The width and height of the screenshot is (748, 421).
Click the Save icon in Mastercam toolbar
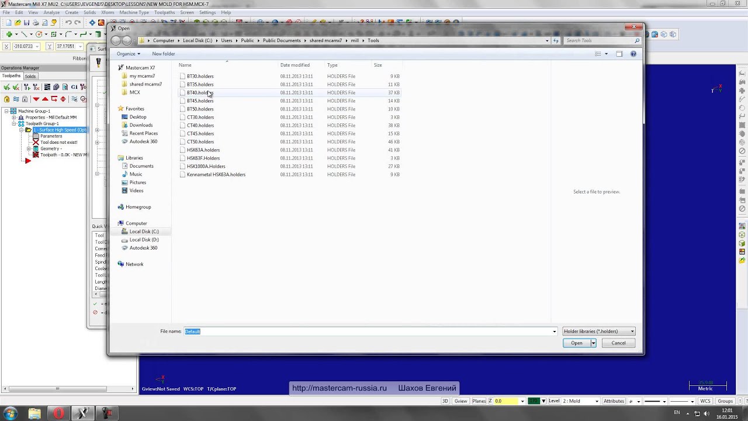click(x=27, y=23)
